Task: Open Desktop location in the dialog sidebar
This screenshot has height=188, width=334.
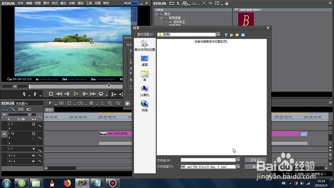Action: pyautogui.click(x=145, y=61)
